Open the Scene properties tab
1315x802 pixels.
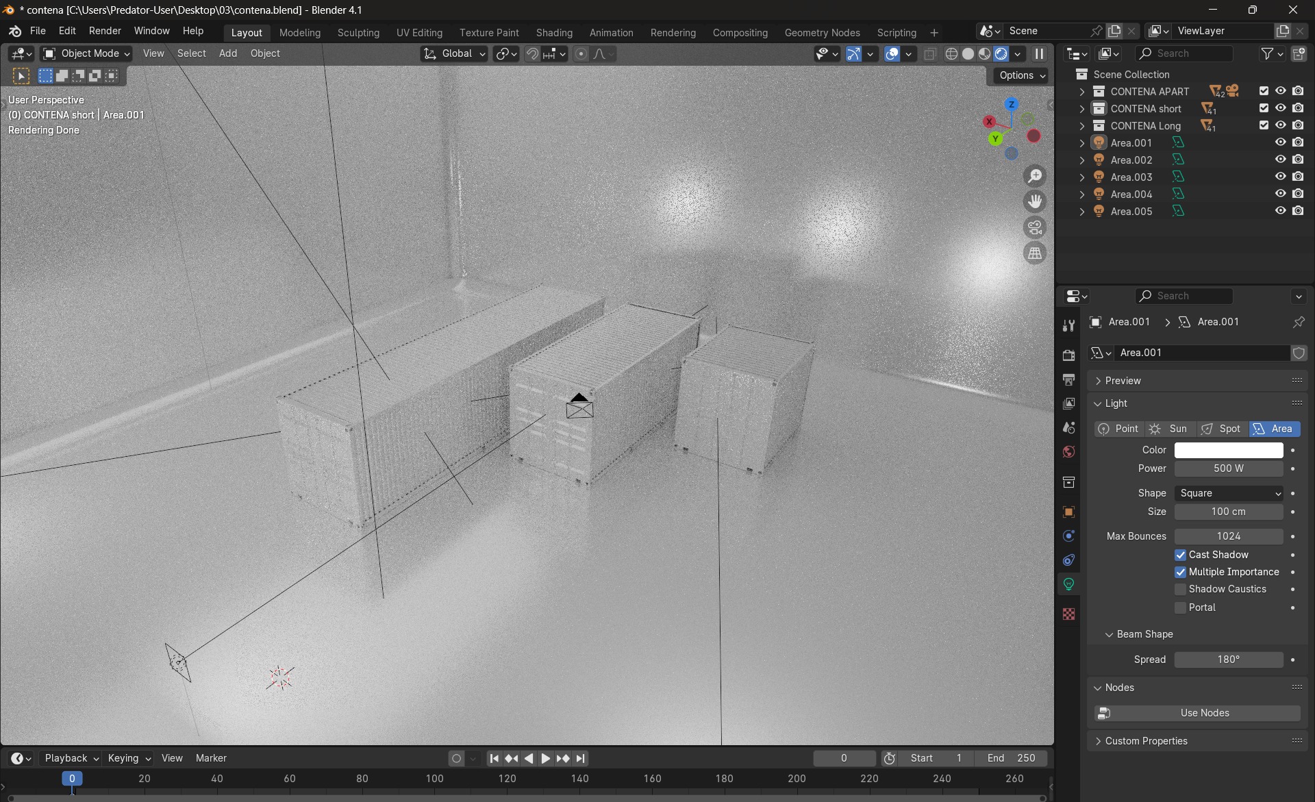coord(1068,427)
